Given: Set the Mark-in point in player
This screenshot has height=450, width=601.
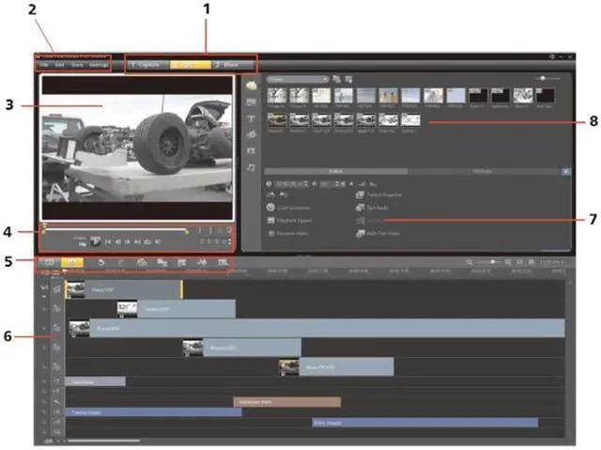Looking at the screenshot, I should click(200, 230).
